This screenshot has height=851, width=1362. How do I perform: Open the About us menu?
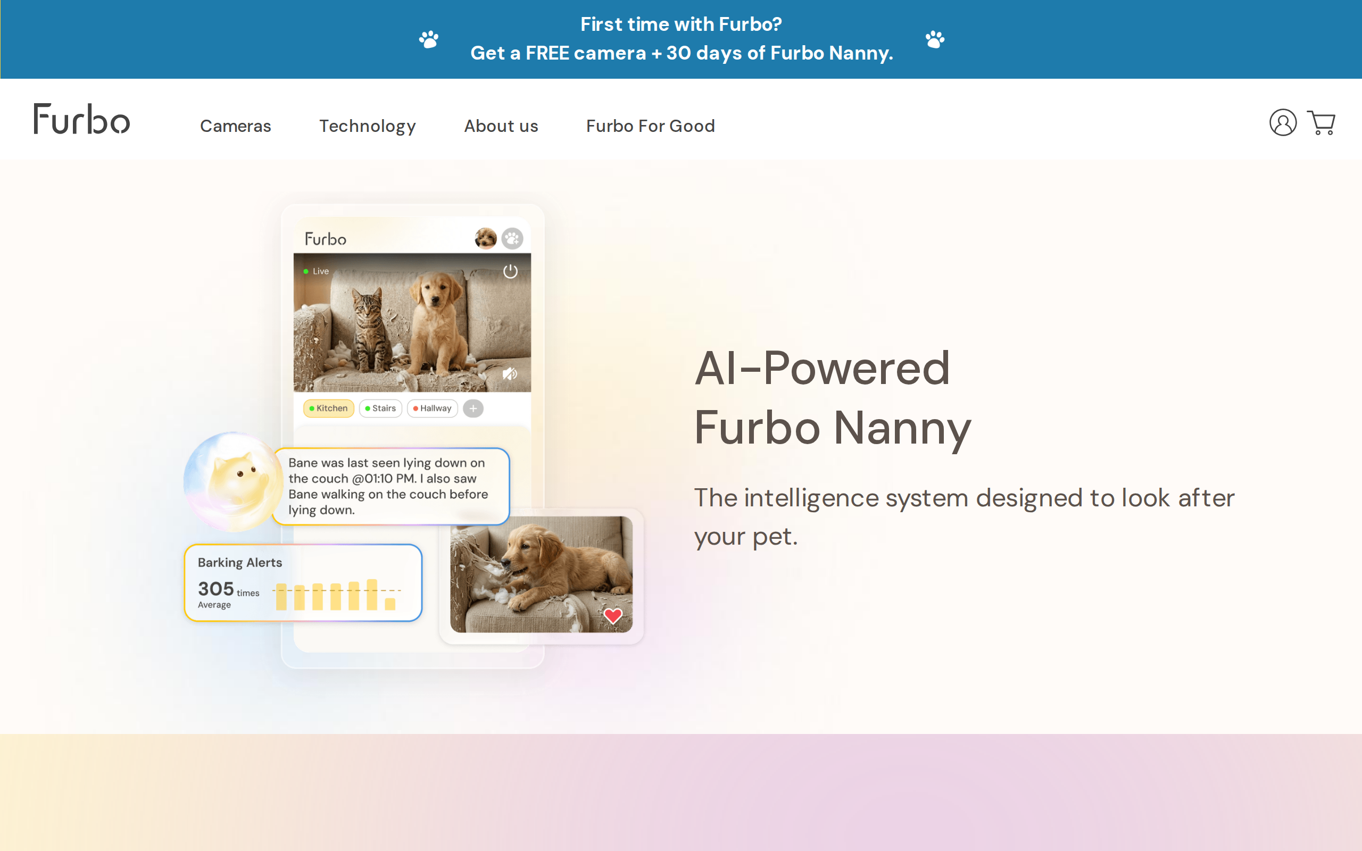click(501, 126)
